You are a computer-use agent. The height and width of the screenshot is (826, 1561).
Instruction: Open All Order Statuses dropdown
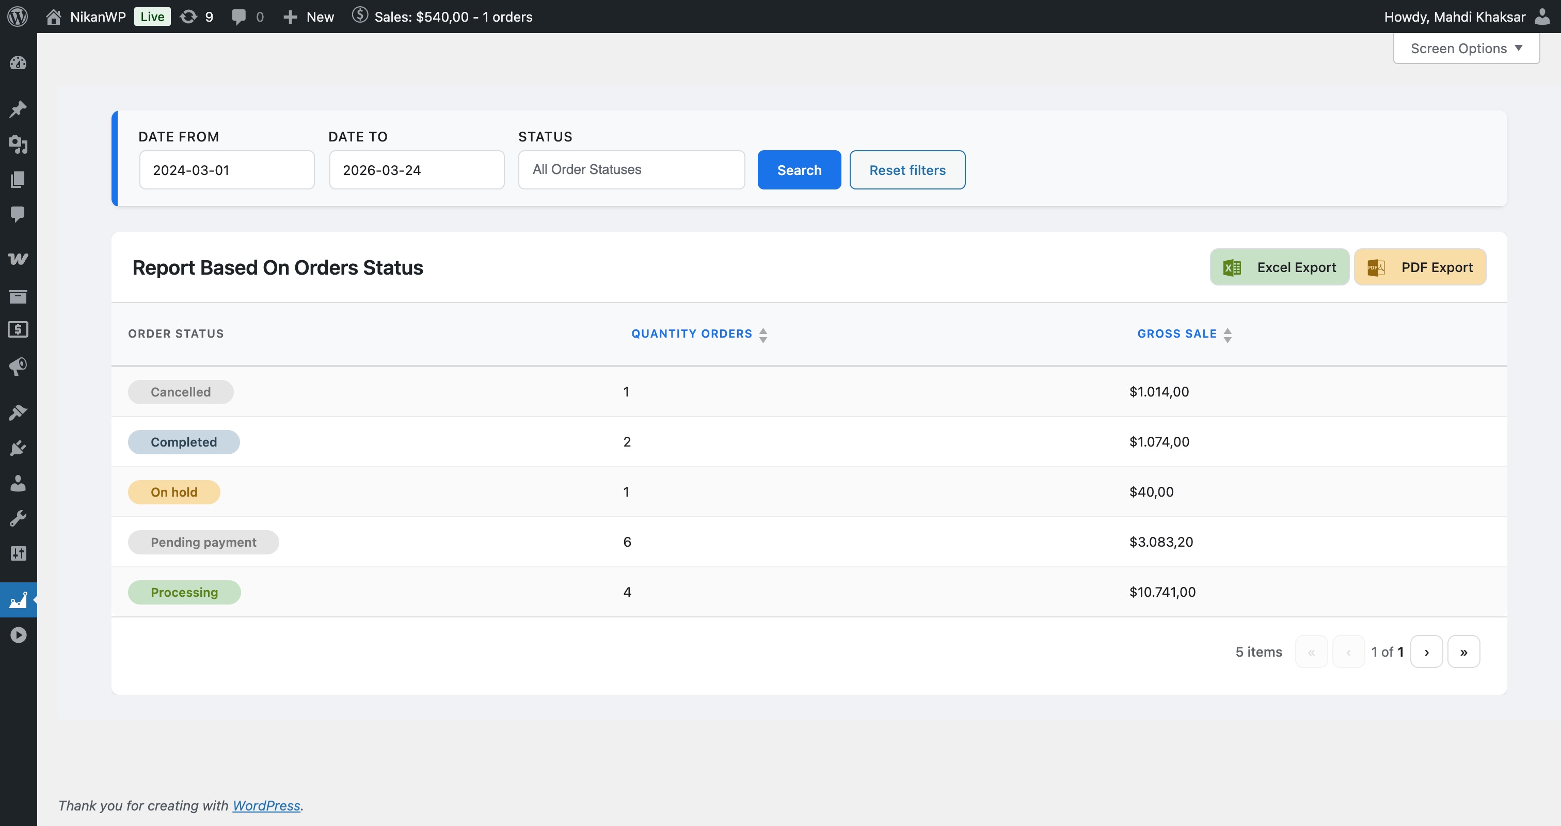pyautogui.click(x=631, y=170)
